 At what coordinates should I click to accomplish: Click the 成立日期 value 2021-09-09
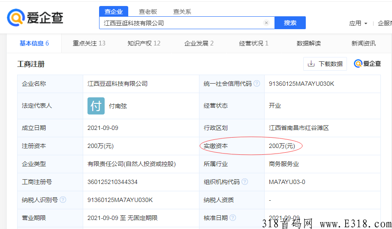(103, 128)
